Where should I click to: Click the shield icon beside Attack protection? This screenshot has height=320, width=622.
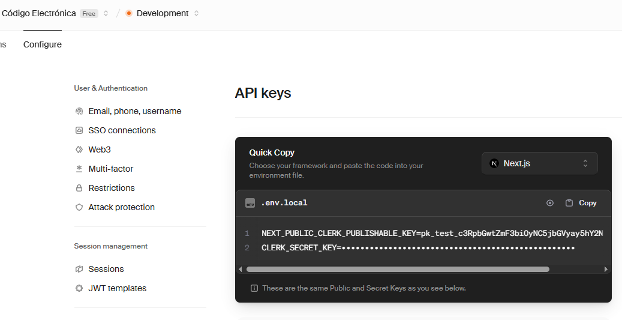click(x=79, y=207)
